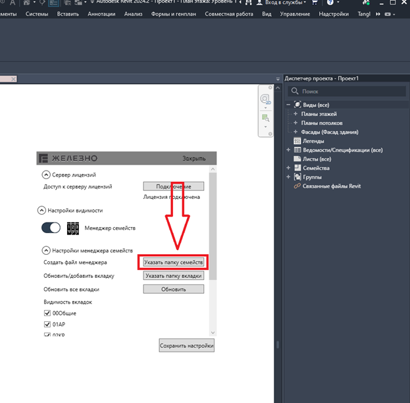Screen dimensions: 410x403
Task: Expand the Семейства tree node
Action: [x=288, y=168]
